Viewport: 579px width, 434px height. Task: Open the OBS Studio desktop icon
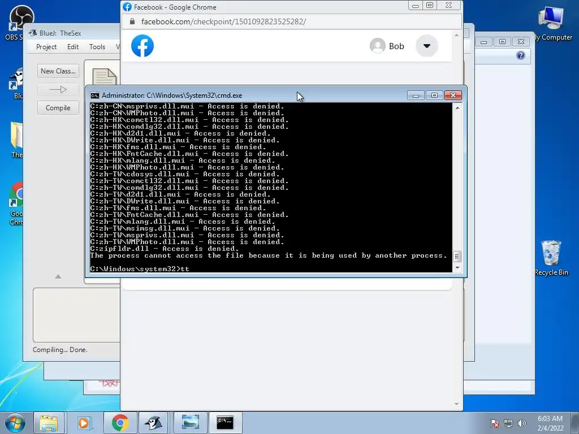(17, 22)
